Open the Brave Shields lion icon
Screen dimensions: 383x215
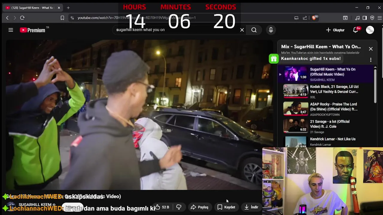314,18
